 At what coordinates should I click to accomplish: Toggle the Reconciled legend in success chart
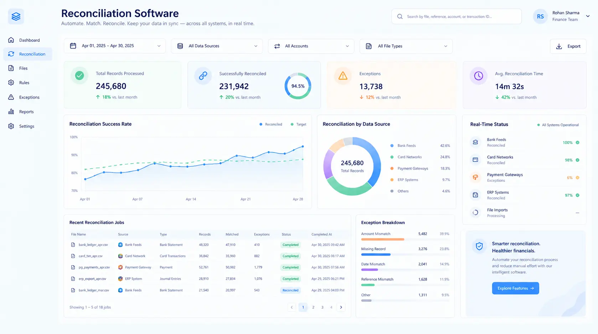[271, 124]
